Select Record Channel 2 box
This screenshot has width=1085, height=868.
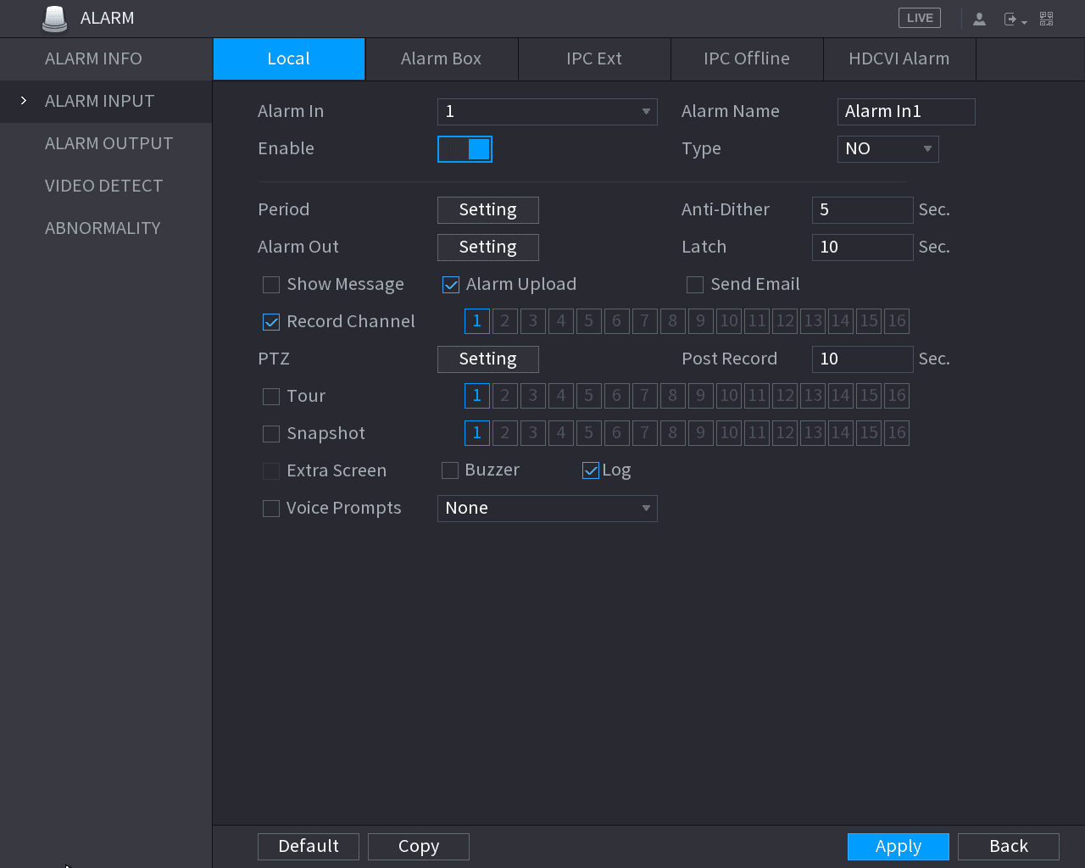pyautogui.click(x=505, y=321)
